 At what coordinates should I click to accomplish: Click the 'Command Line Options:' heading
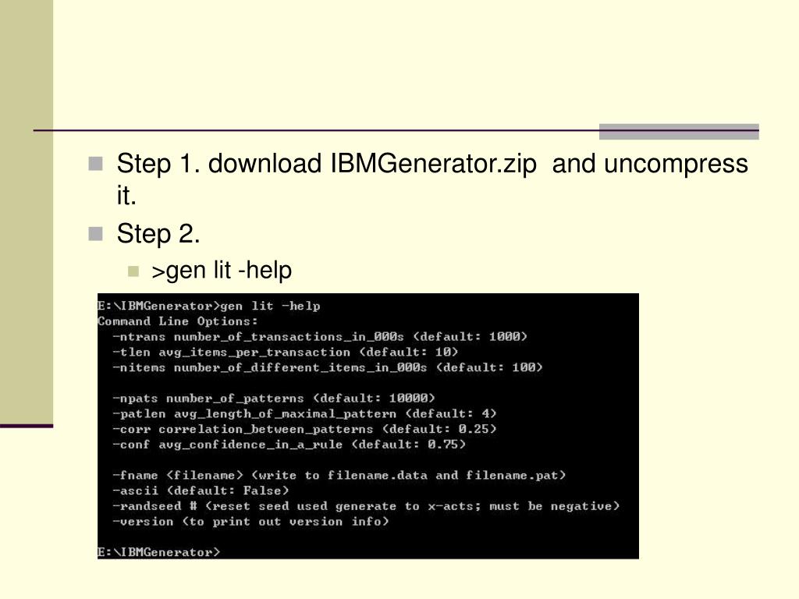[178, 321]
